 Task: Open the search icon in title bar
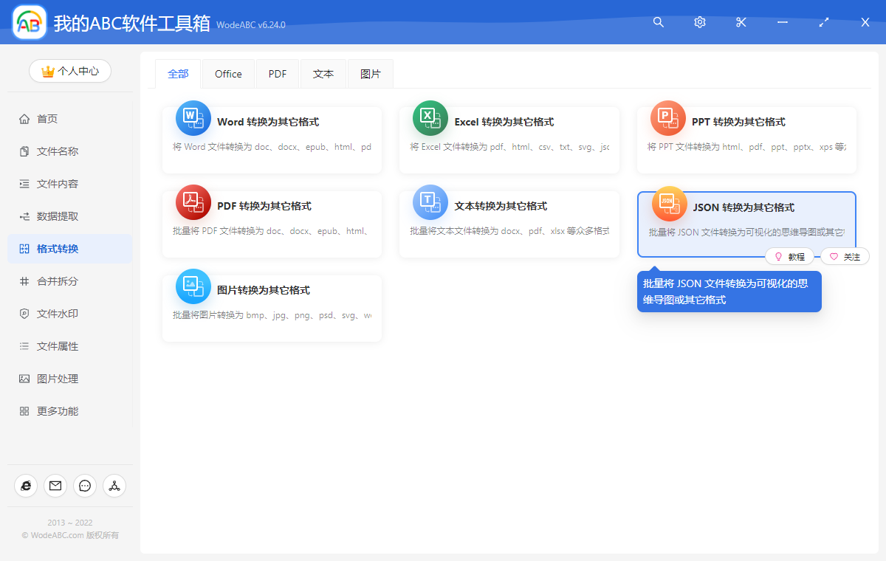pos(658,22)
